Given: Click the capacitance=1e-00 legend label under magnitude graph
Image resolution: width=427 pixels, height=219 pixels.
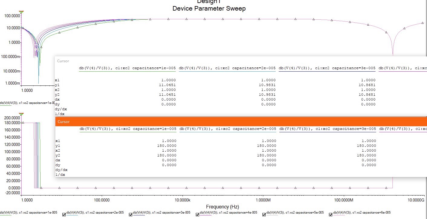Looking at the screenshot, I should pos(27,103).
